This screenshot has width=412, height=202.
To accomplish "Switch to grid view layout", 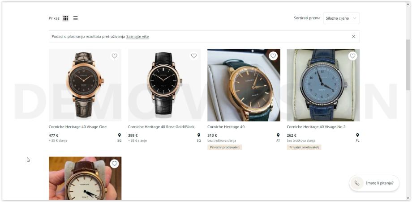I will click(x=65, y=18).
